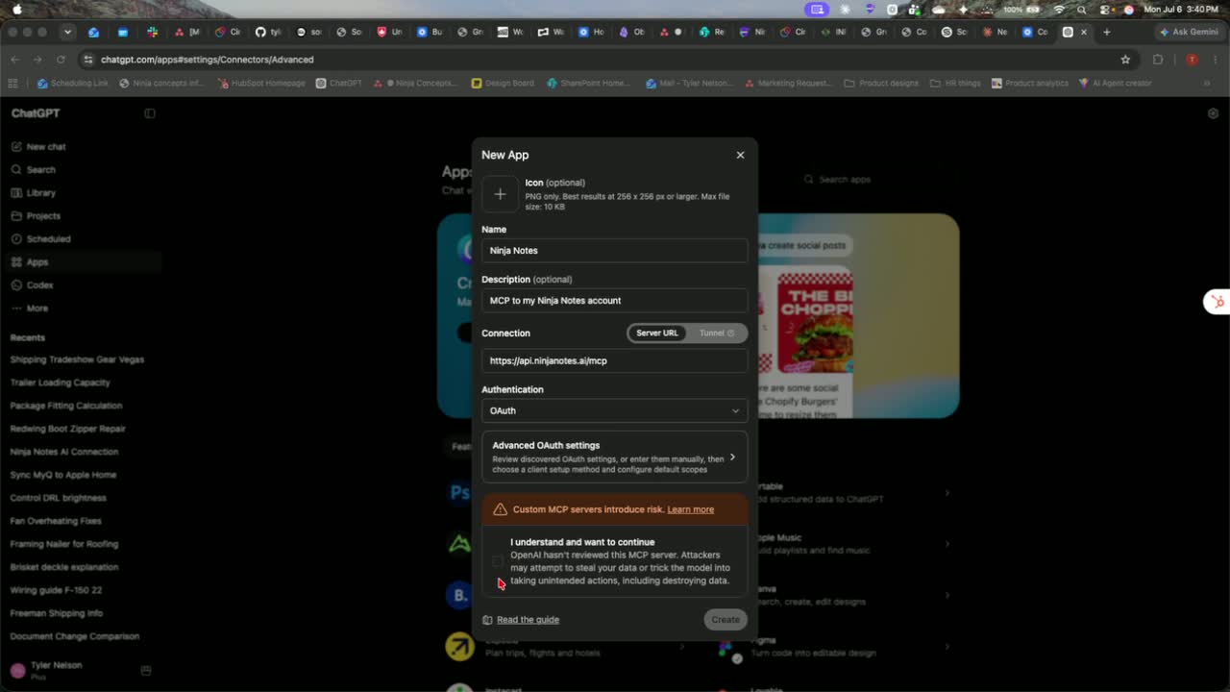
Task: Expand Advanced OAuth settings
Action: click(x=615, y=457)
